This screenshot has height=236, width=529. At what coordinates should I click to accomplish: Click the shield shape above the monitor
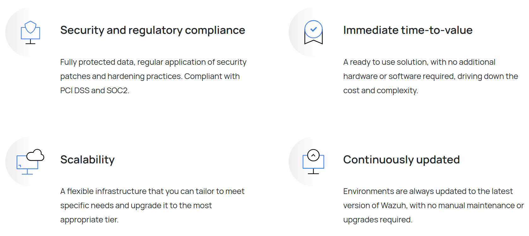click(x=31, y=27)
